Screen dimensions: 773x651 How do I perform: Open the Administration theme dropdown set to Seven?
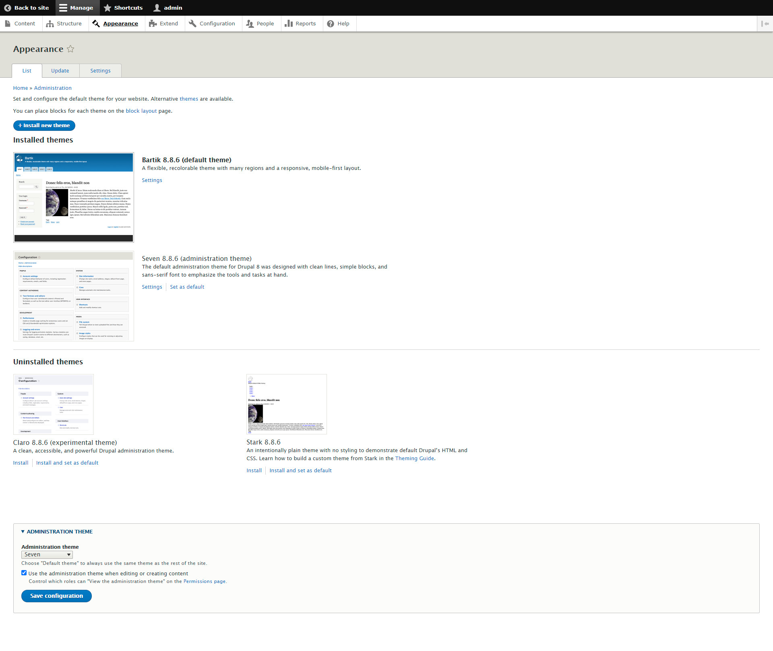(x=47, y=554)
